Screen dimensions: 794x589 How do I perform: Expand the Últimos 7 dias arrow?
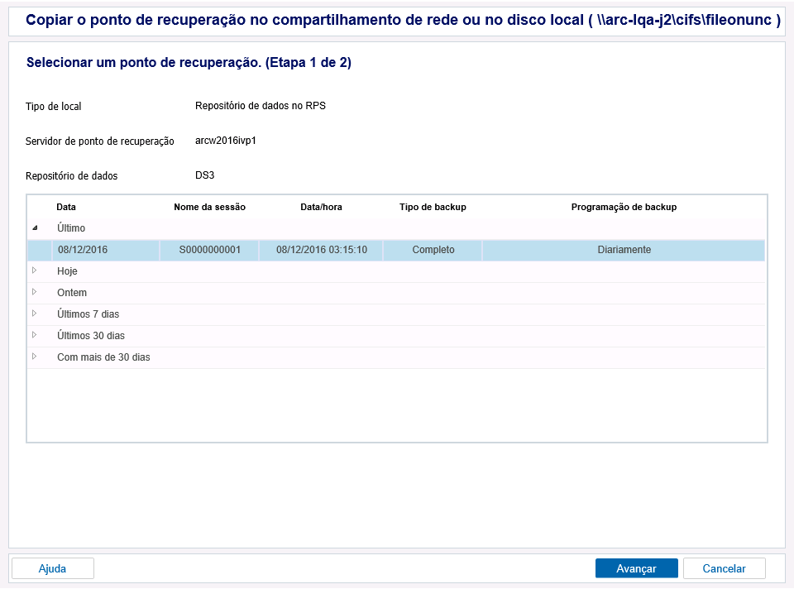pos(35,314)
